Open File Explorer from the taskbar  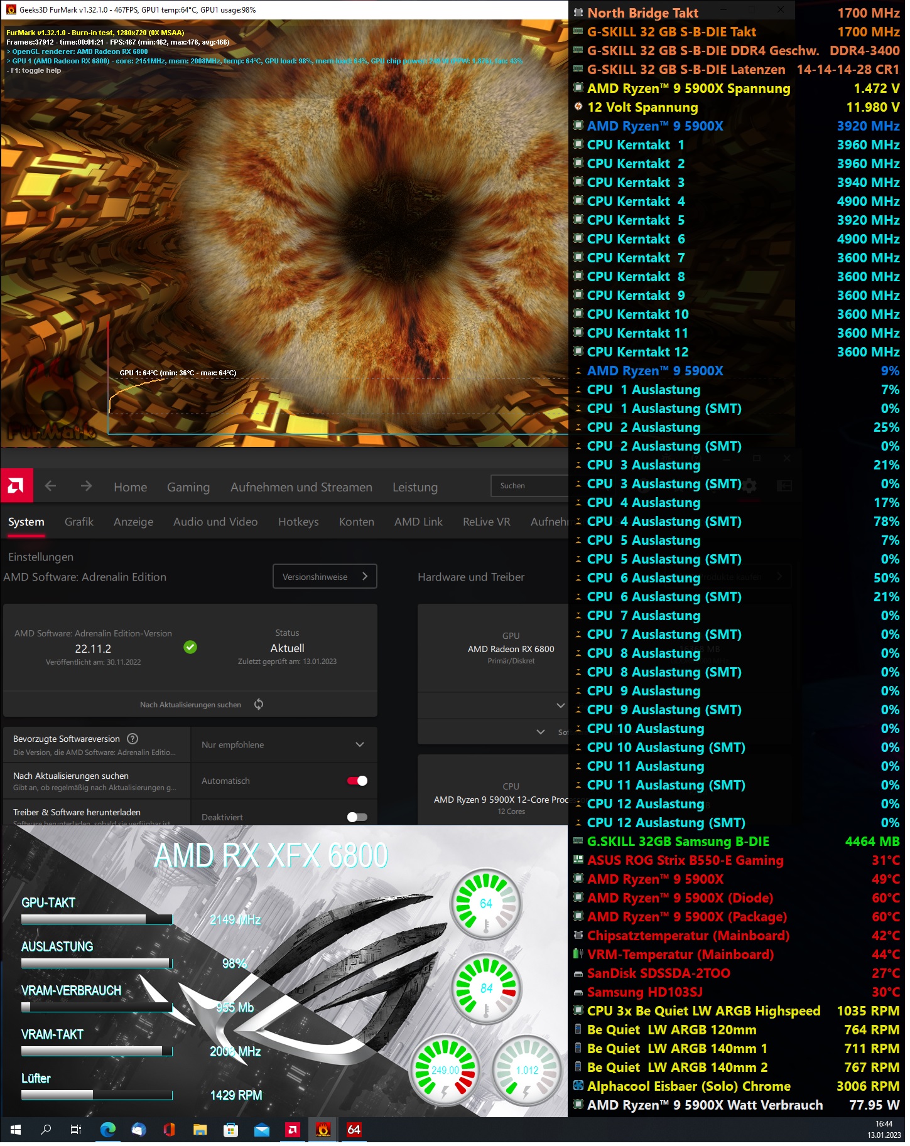pos(200,1130)
